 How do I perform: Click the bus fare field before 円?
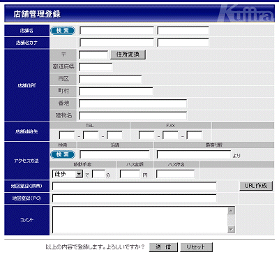point(130,174)
